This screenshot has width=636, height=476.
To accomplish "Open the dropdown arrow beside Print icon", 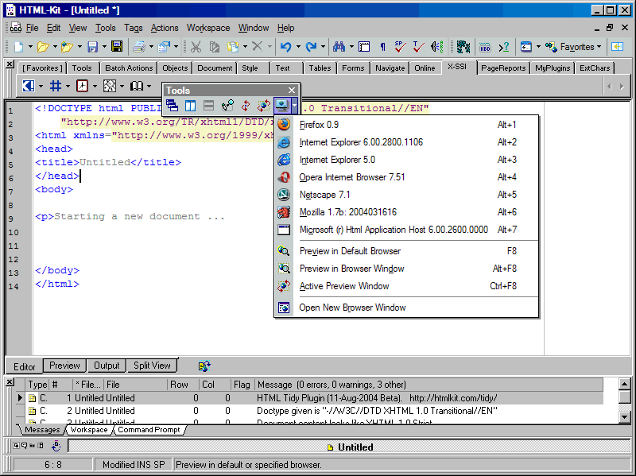I will pos(151,47).
